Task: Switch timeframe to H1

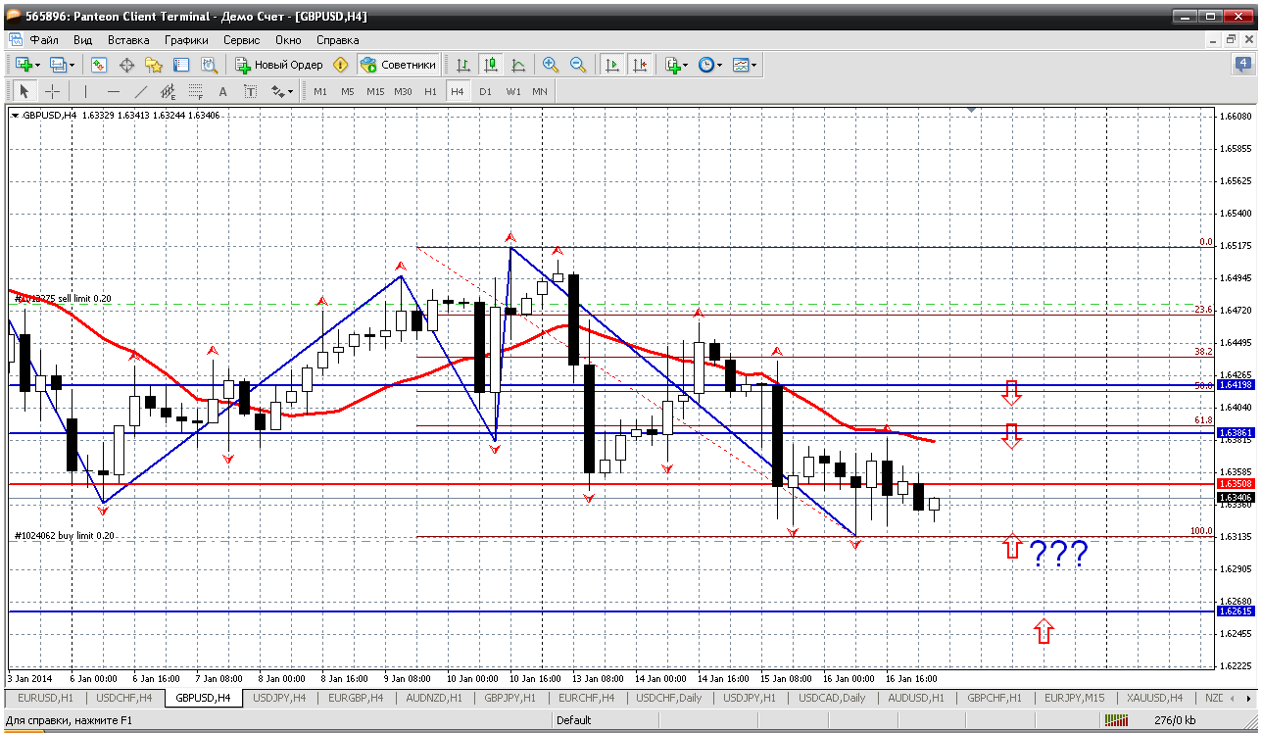Action: [x=430, y=91]
